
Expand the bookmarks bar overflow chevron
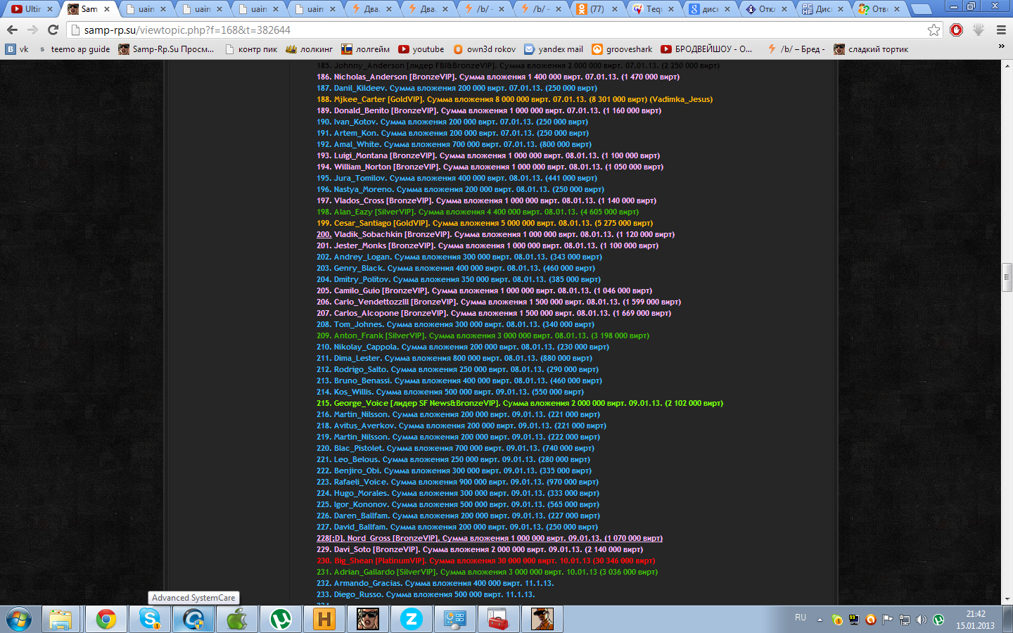[1001, 46]
